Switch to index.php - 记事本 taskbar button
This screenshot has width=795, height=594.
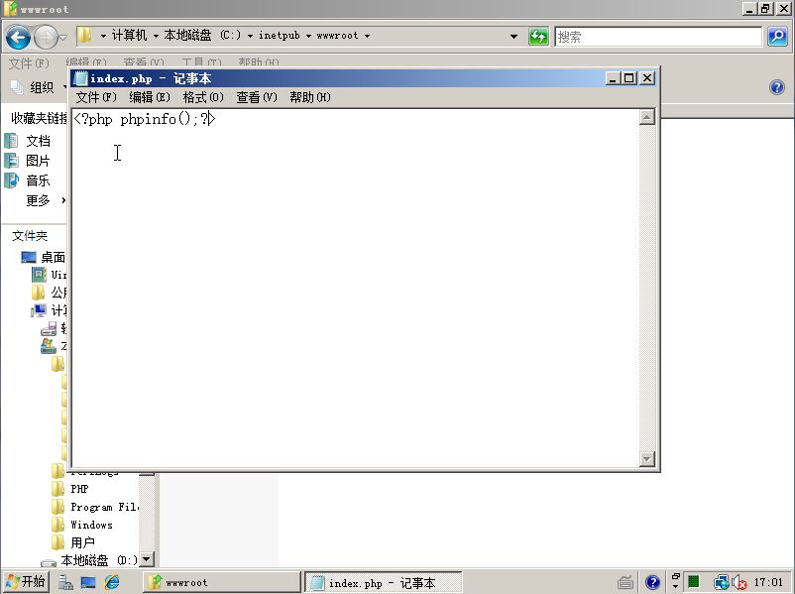383,582
